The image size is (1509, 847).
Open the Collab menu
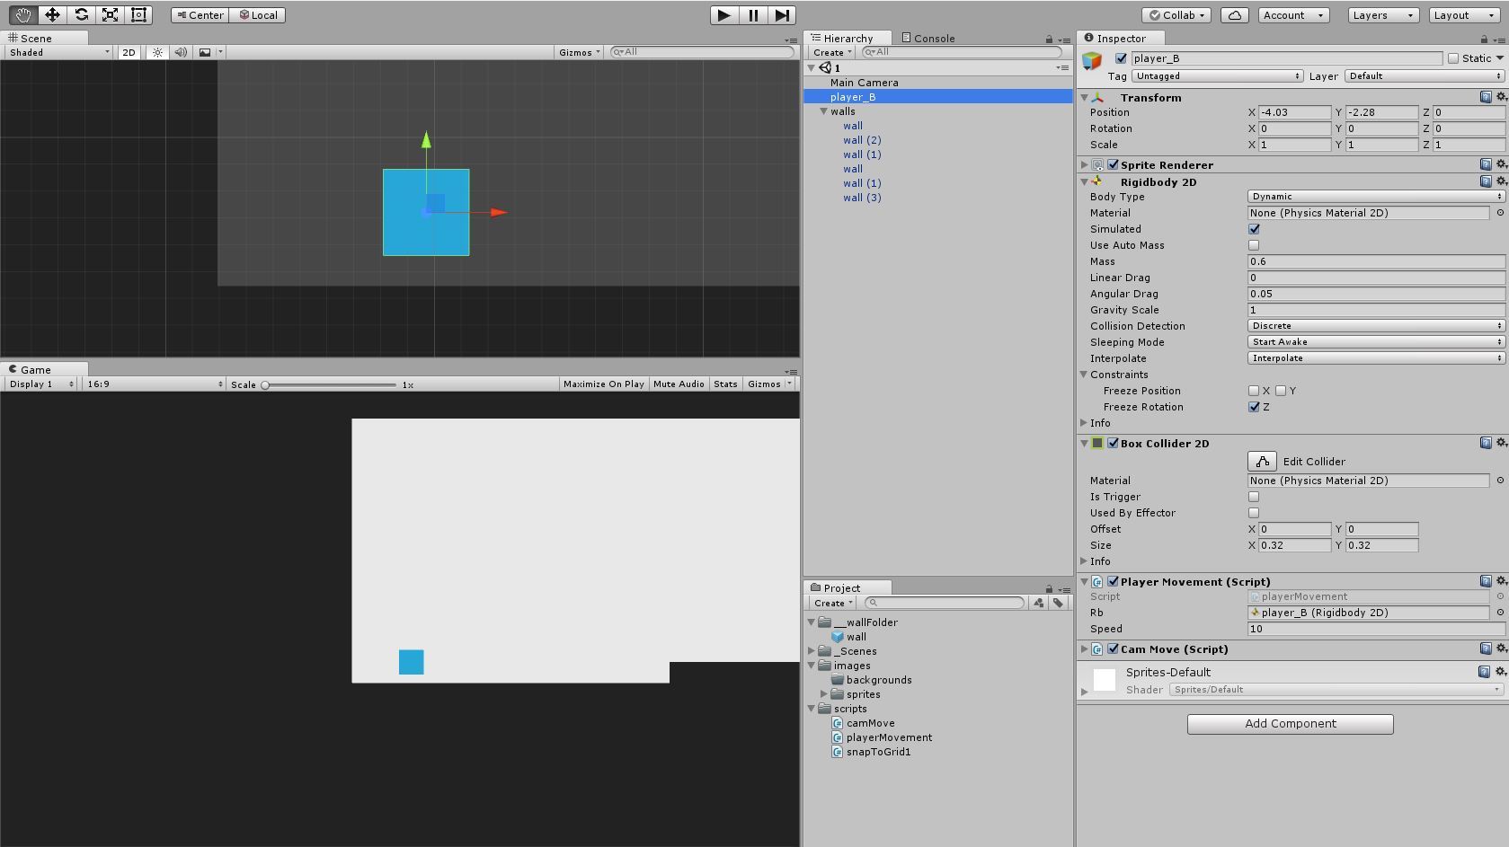click(x=1177, y=15)
